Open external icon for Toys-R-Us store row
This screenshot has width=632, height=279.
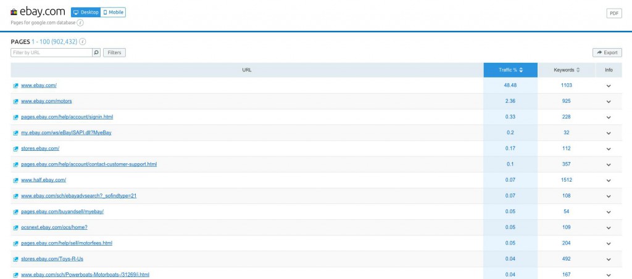(15, 259)
